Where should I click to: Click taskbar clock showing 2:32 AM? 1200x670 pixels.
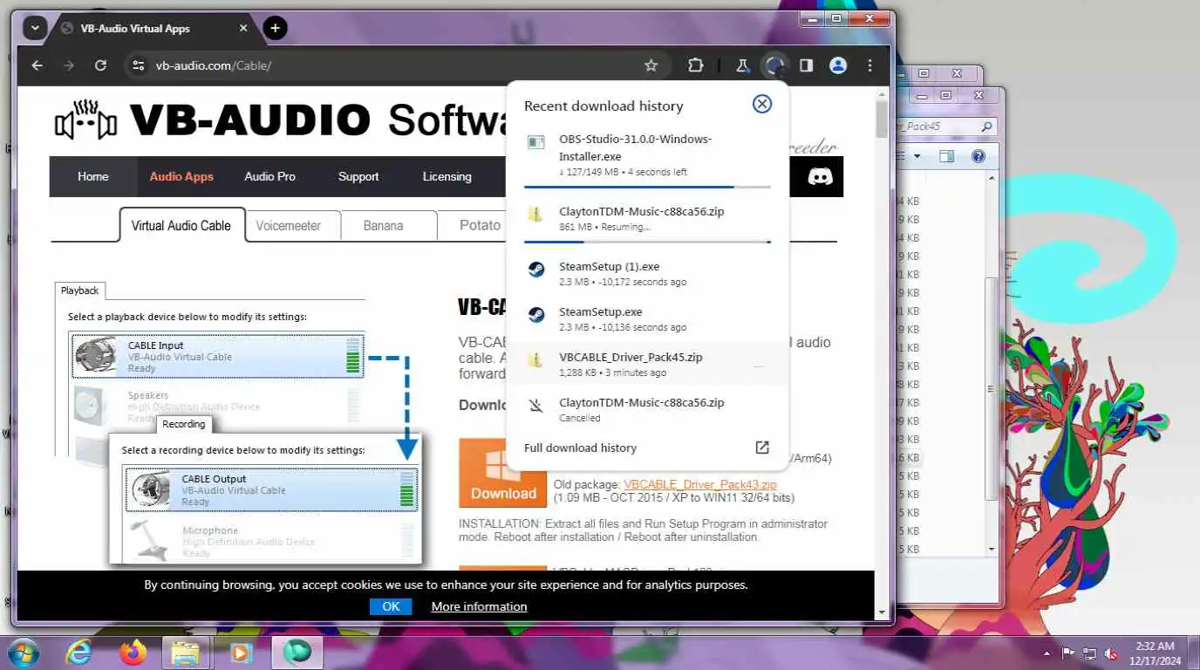tap(1156, 653)
